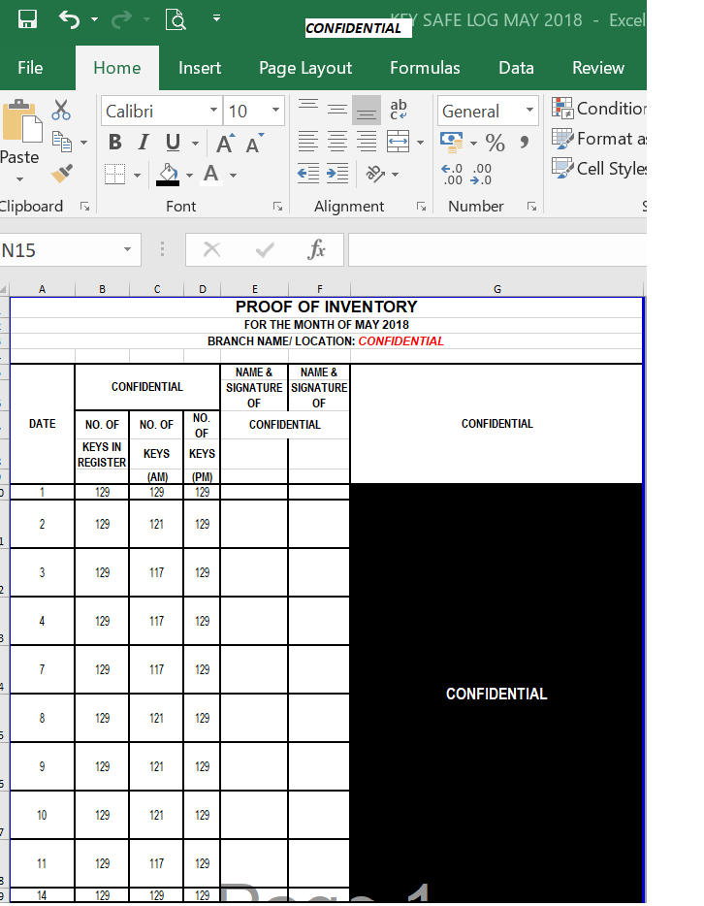Expand the font color palette arrow
704x906 pixels.
234,175
